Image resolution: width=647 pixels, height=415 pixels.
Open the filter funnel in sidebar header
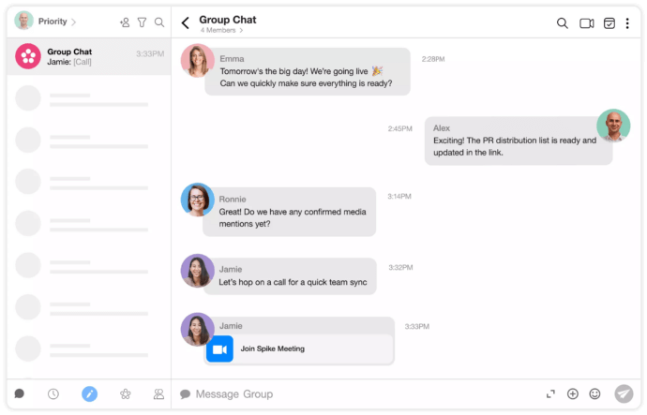point(142,22)
